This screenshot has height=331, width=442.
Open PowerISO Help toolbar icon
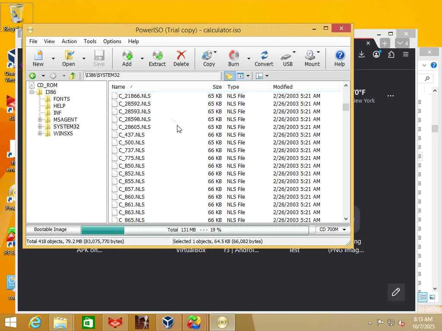pos(340,58)
